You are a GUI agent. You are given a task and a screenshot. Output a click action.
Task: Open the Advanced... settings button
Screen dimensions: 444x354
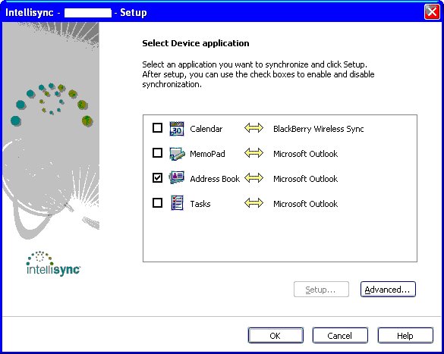pos(388,290)
